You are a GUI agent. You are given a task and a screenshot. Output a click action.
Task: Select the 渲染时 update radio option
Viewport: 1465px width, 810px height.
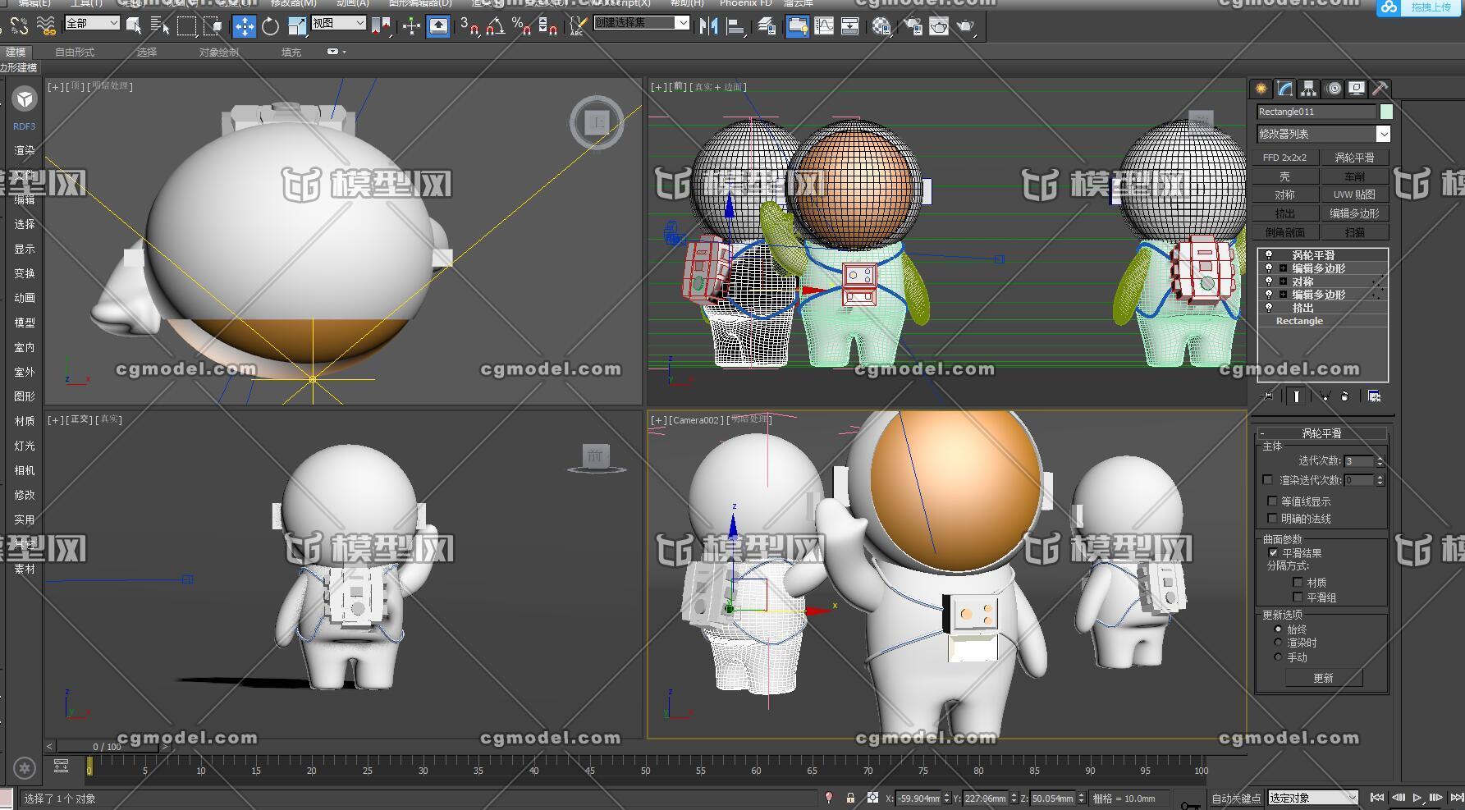click(x=1278, y=643)
